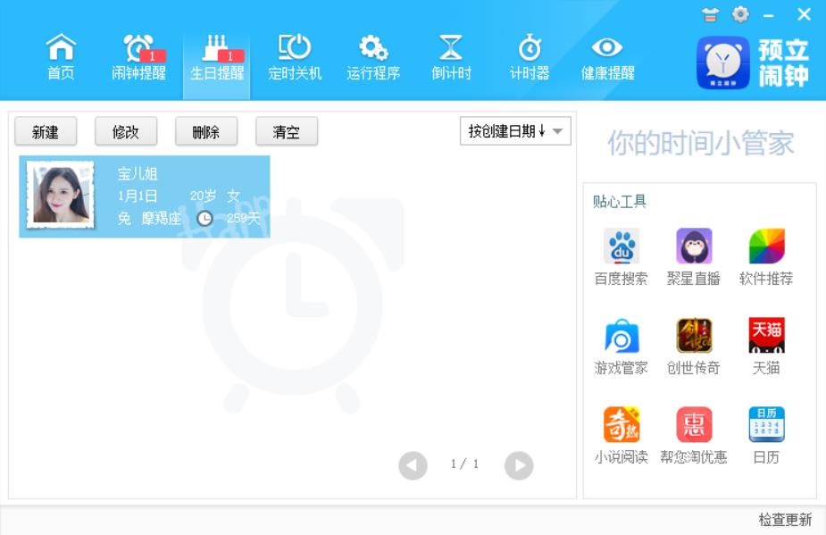Viewport: 826px width, 535px height.
Task: Select the 宝儿姐 birthday photo thumbnail
Action: point(61,195)
